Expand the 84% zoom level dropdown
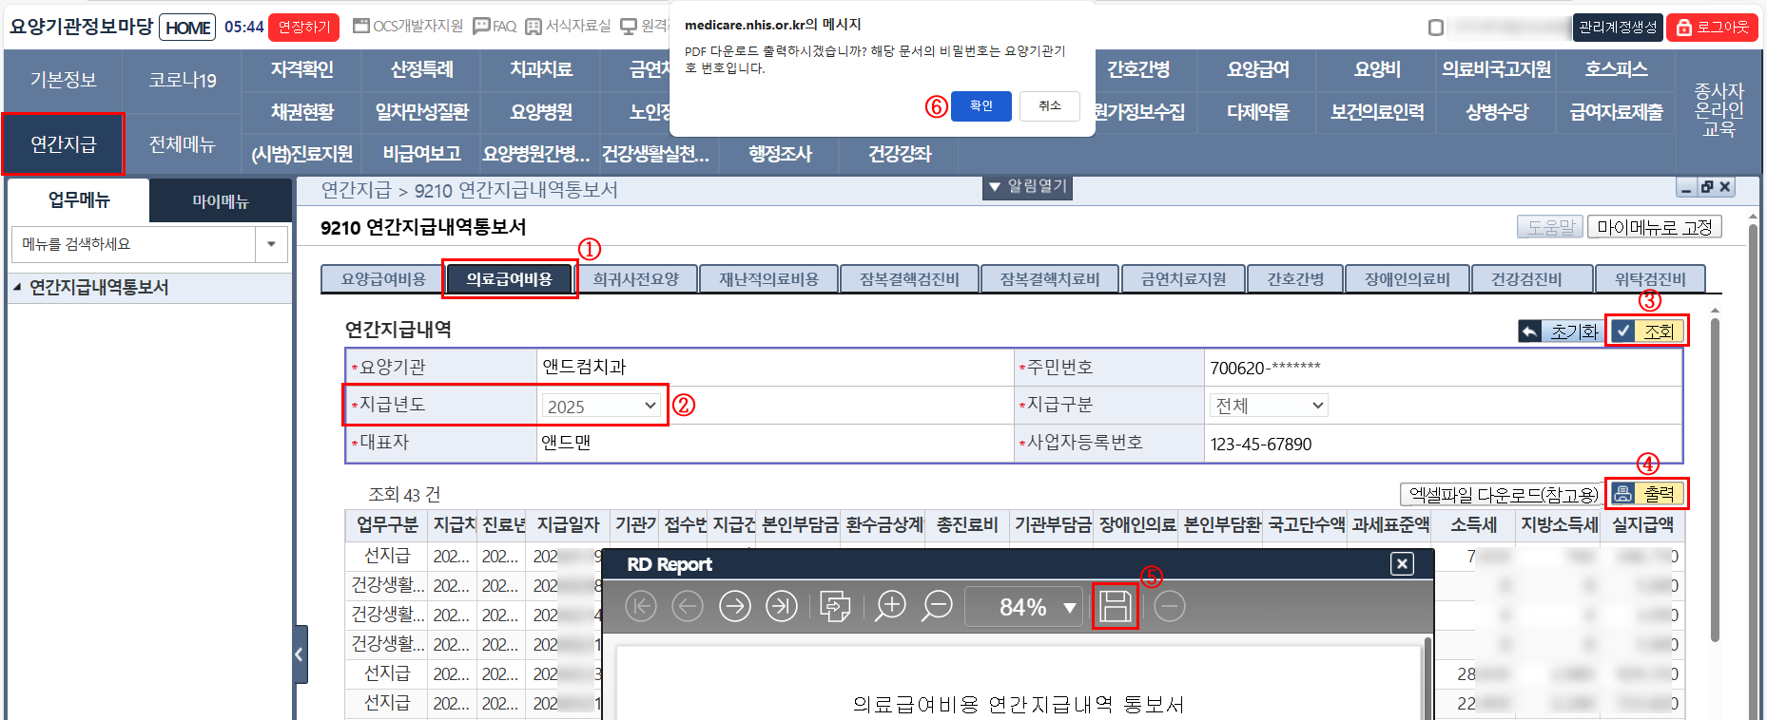 point(1070,608)
